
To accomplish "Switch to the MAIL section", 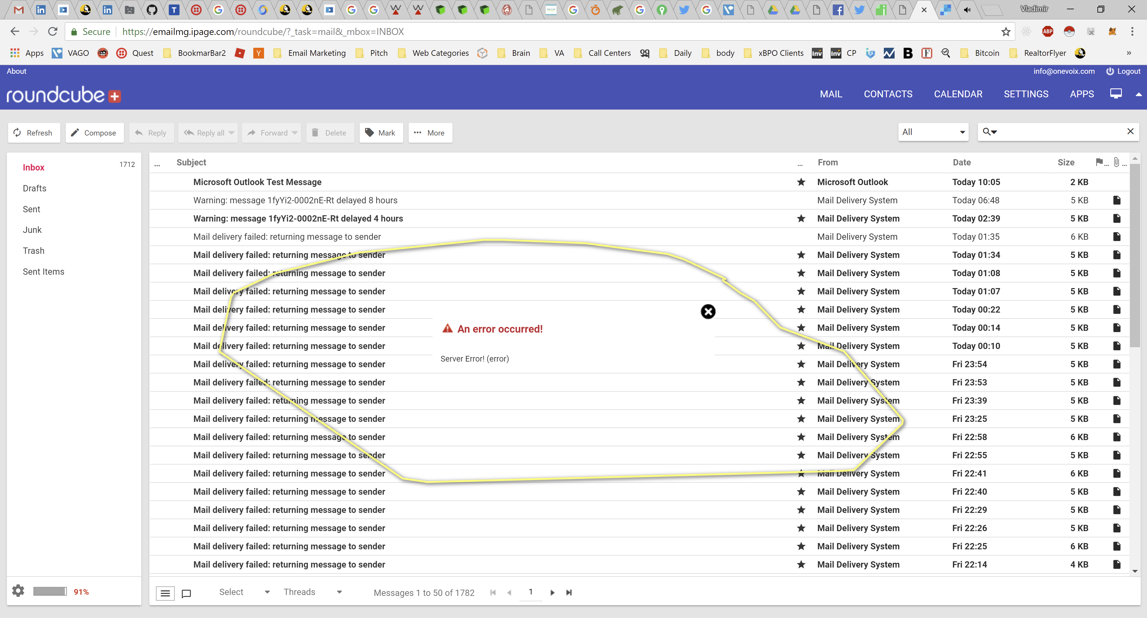I will (831, 94).
